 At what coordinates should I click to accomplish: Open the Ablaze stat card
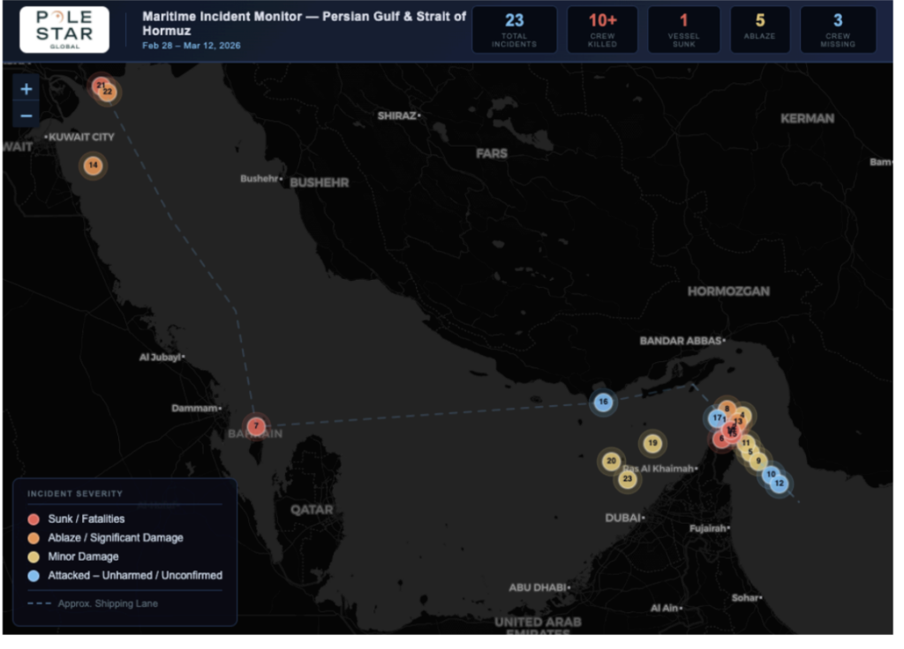point(760,30)
